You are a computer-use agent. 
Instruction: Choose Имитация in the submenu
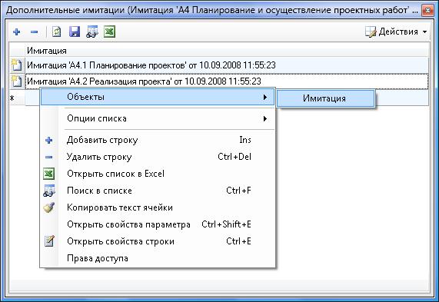[x=326, y=98]
